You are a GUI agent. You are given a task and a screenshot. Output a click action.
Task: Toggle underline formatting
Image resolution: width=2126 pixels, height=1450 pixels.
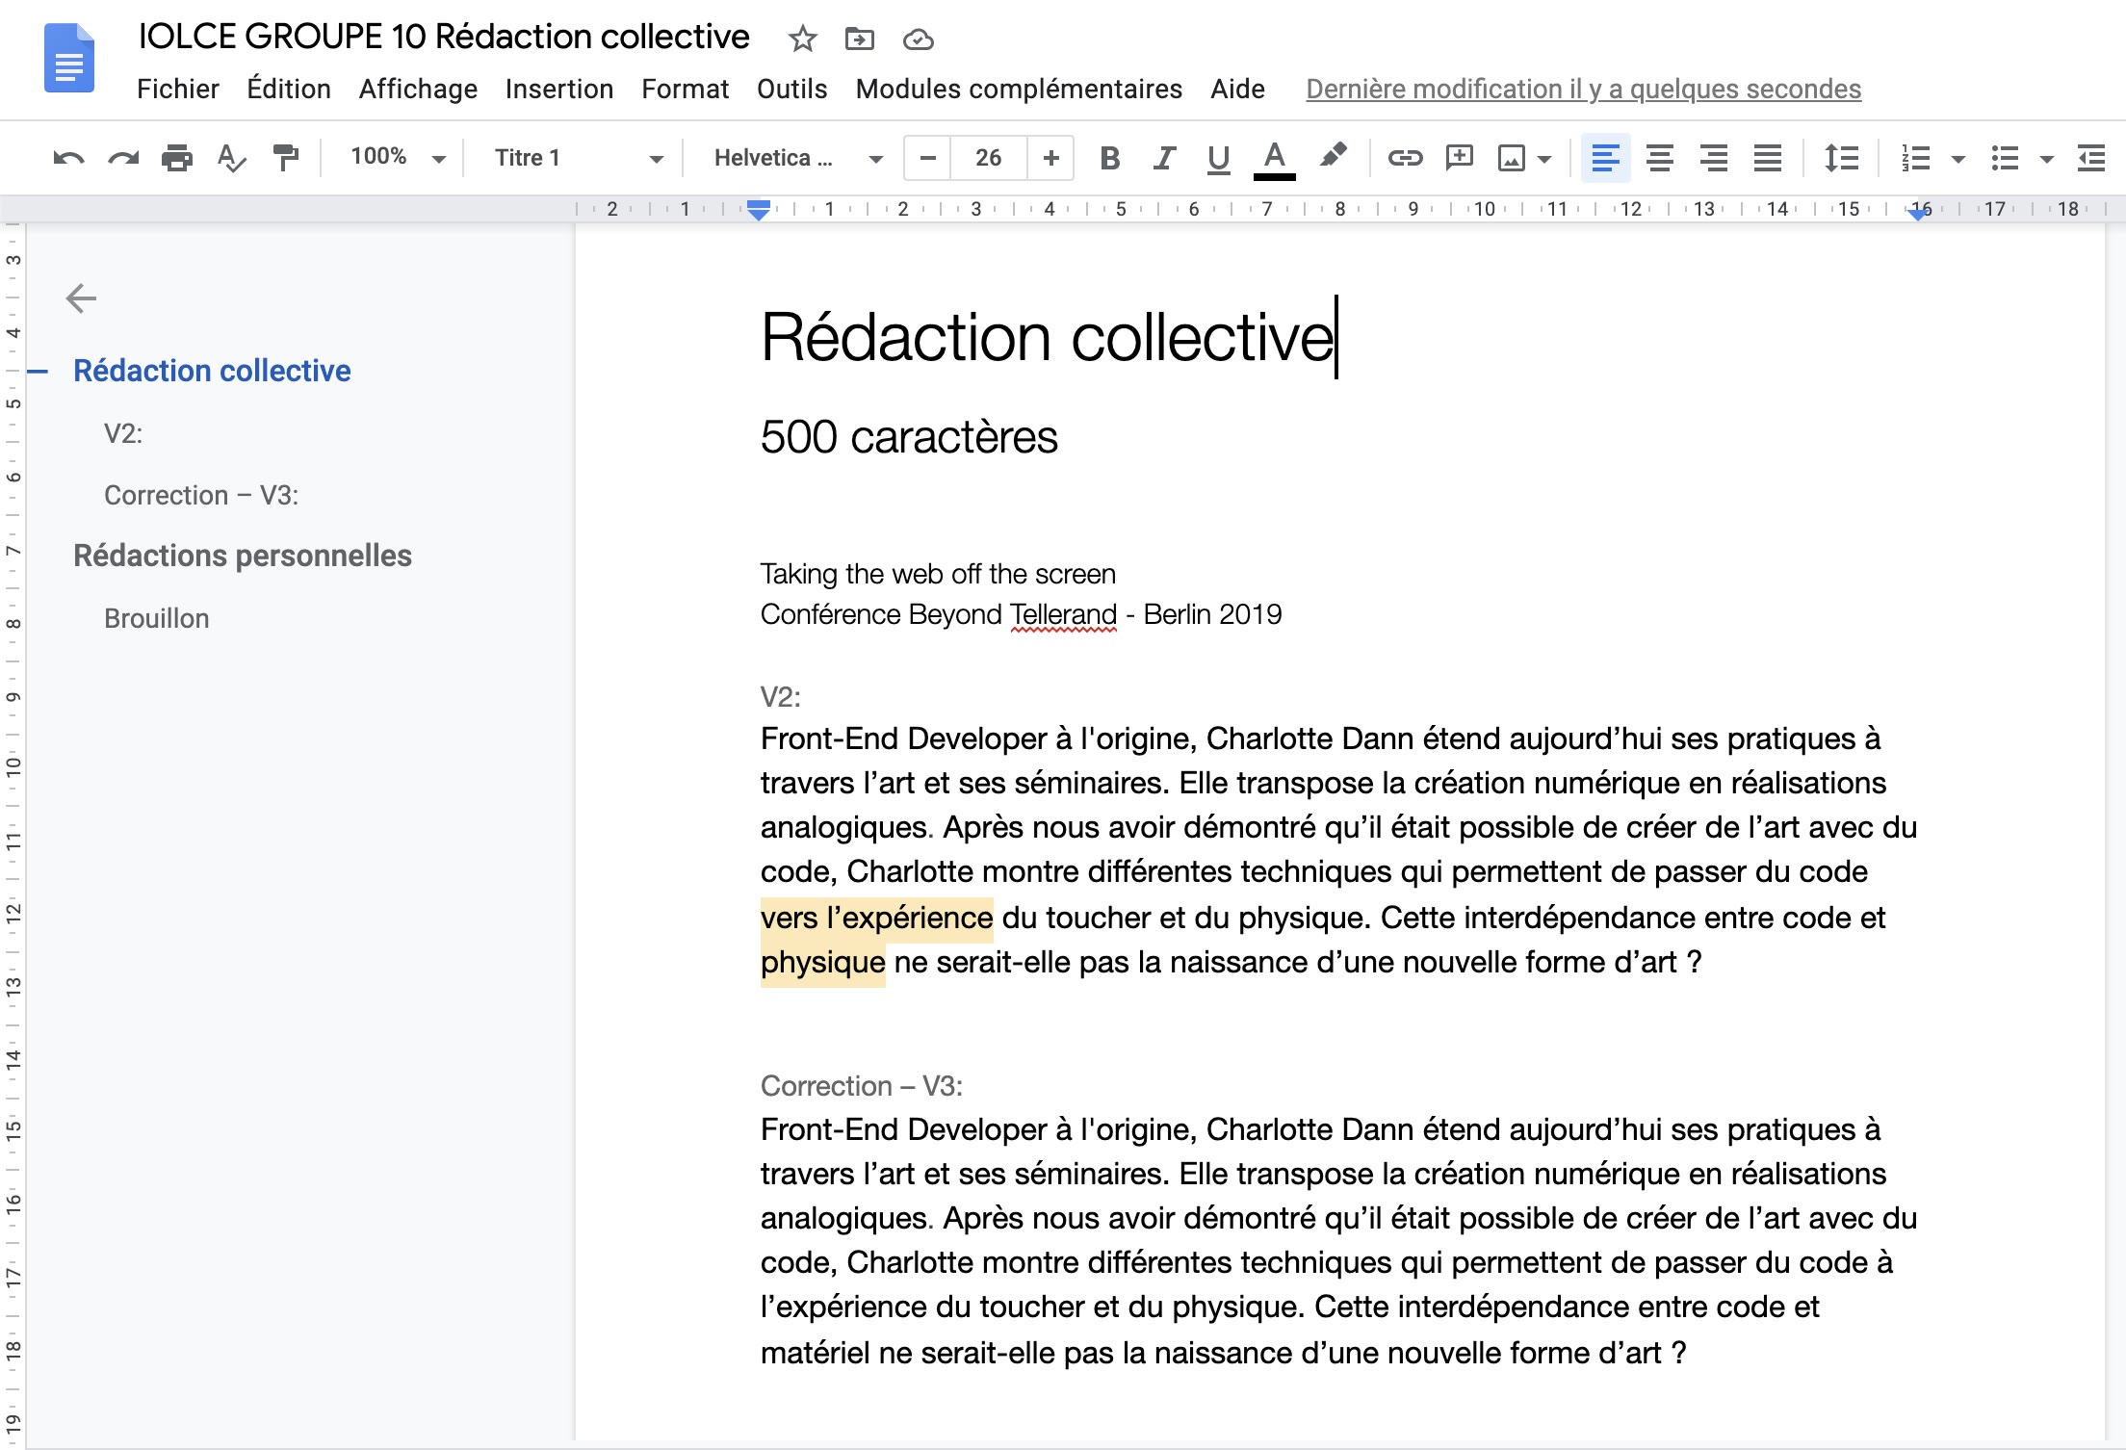(1218, 158)
